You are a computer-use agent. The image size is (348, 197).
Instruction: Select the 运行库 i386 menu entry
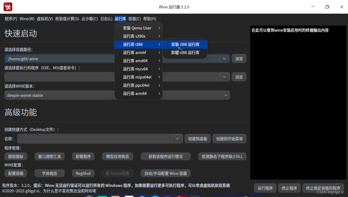(138, 44)
